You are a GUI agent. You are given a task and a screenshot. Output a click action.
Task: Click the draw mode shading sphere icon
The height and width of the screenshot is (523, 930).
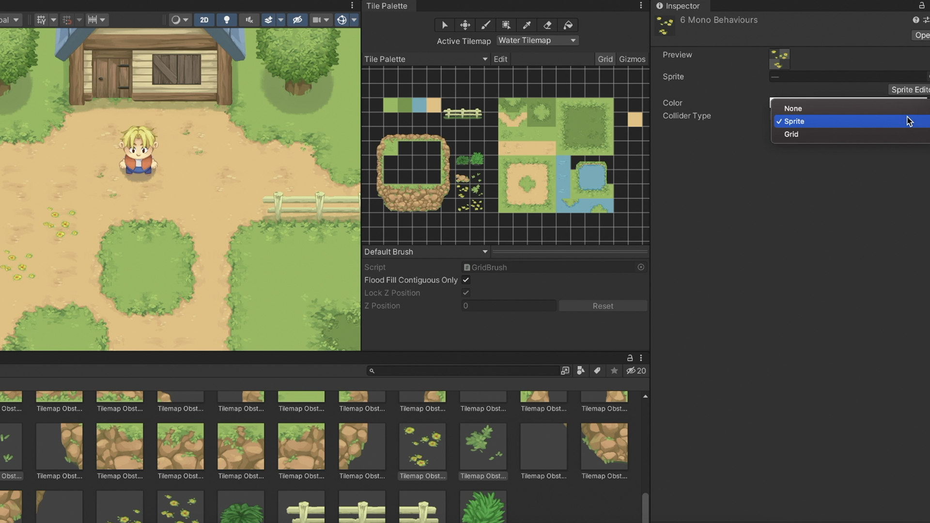coord(175,20)
